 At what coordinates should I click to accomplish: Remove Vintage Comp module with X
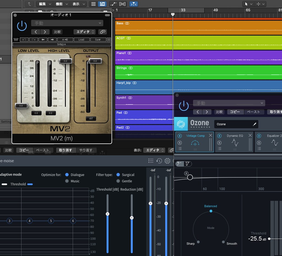click(x=210, y=135)
